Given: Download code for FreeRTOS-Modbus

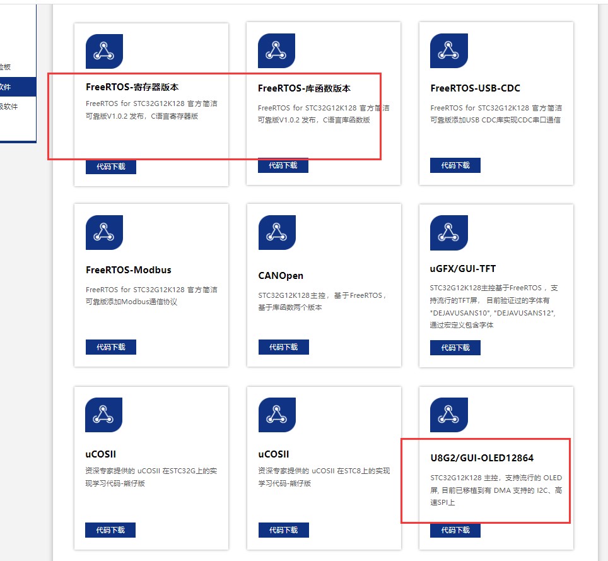Looking at the screenshot, I should coord(111,347).
